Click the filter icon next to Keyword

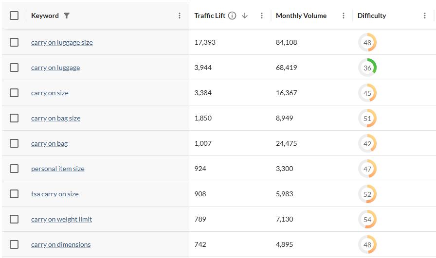point(67,16)
